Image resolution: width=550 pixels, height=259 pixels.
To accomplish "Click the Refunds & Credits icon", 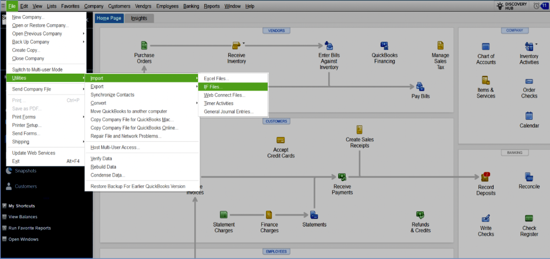I will click(x=420, y=216).
